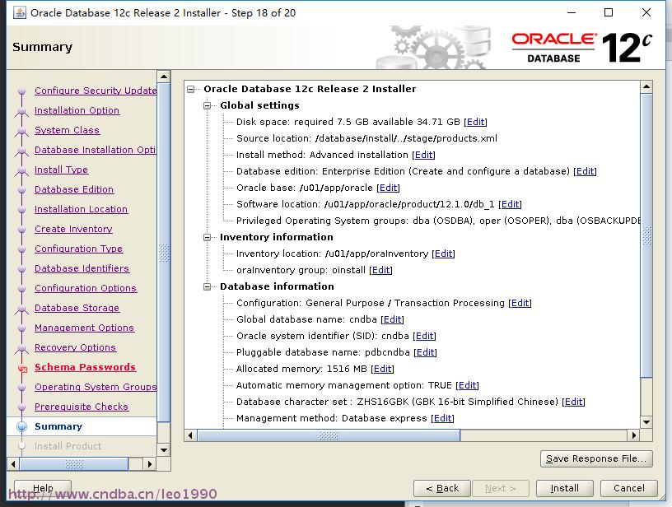The height and width of the screenshot is (507, 672).
Task: Click steps list scroll up arrow
Action: [x=164, y=77]
